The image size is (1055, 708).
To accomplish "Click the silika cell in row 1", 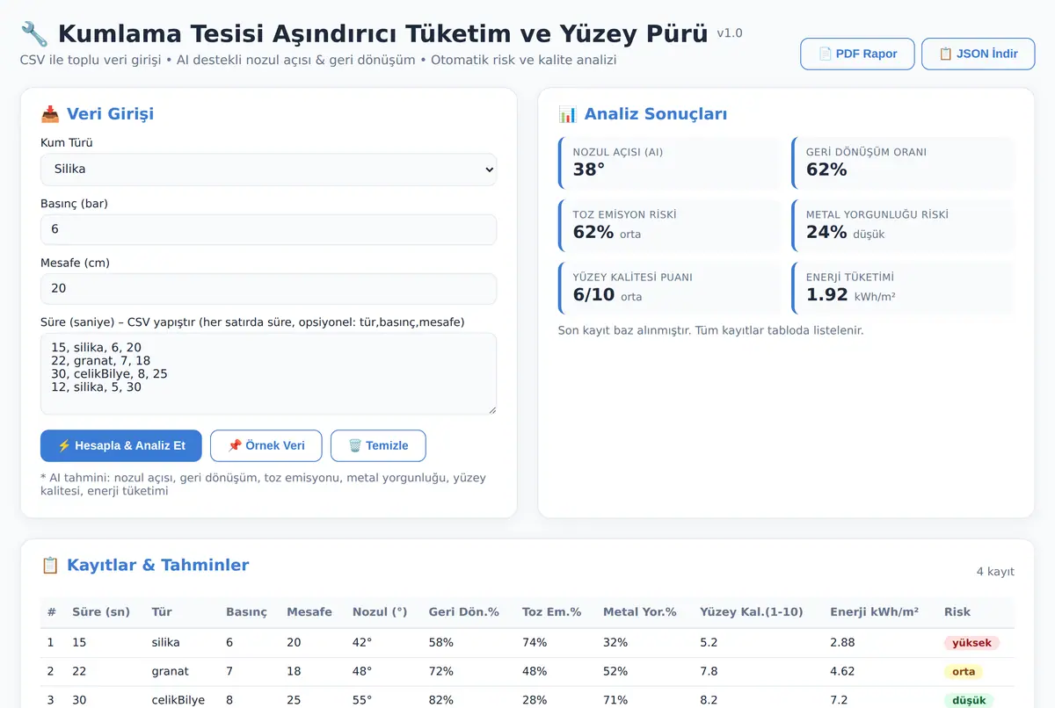I will coord(167,643).
